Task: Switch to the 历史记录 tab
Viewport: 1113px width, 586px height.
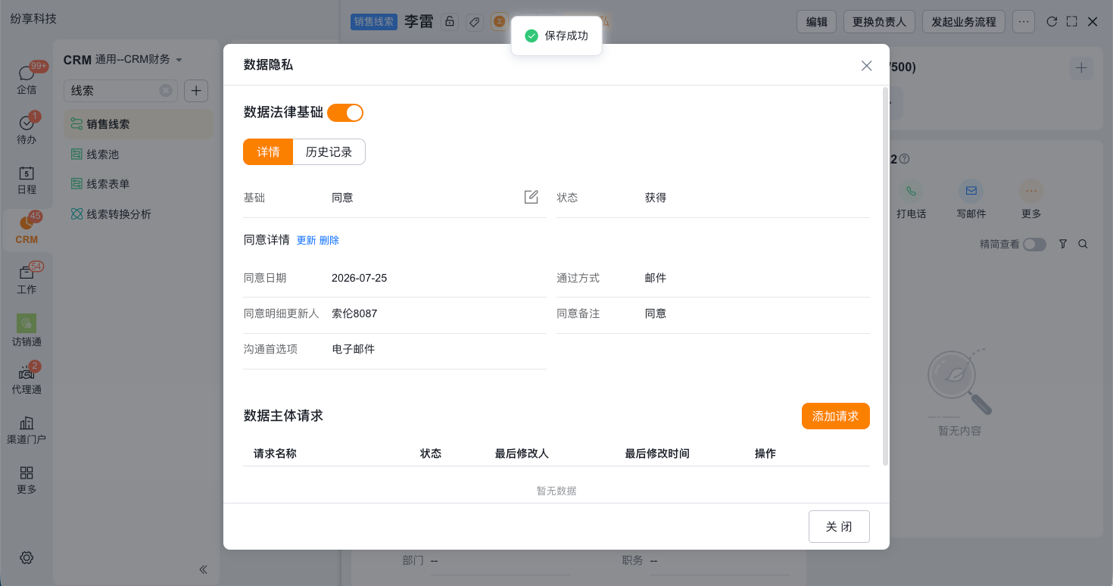Action: click(329, 151)
